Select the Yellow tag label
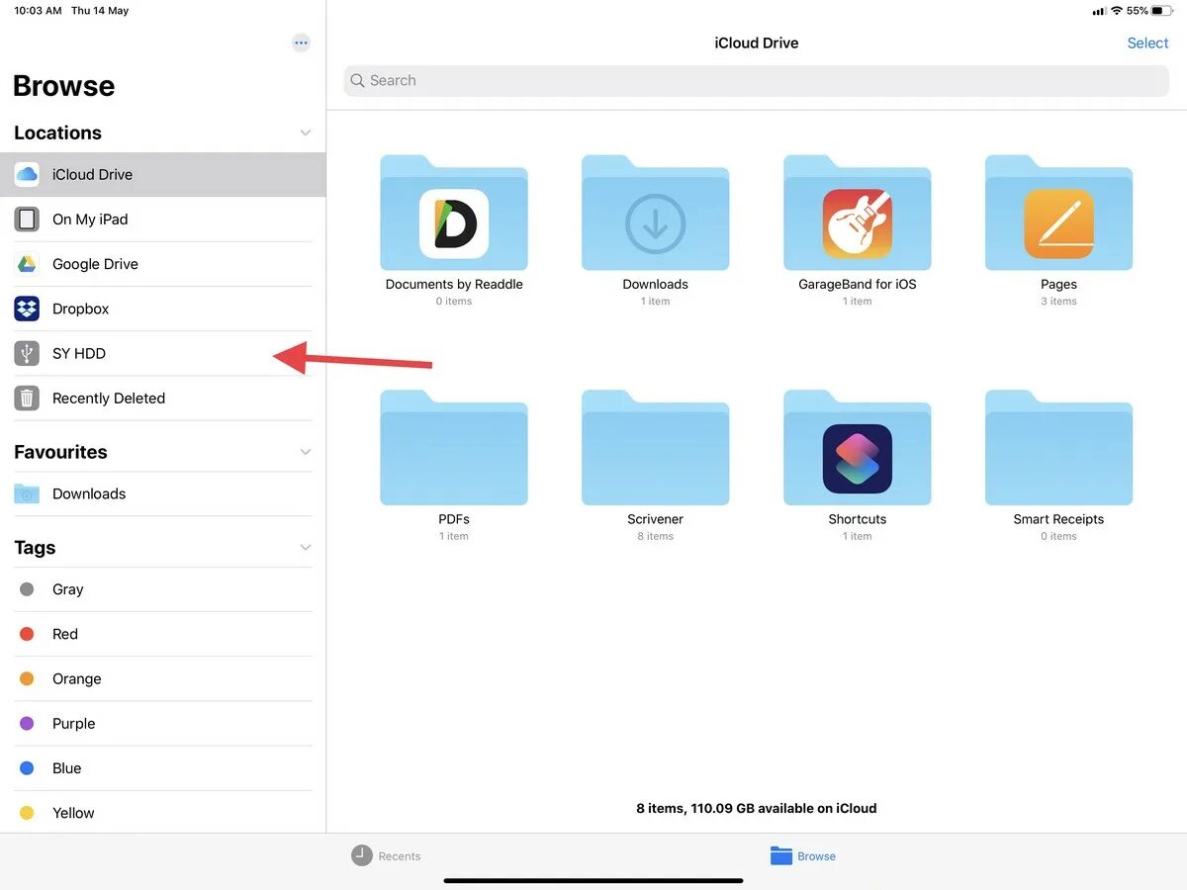 coord(73,813)
